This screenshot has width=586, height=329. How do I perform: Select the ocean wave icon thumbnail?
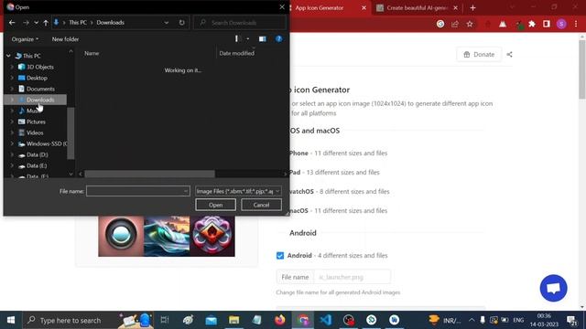click(x=167, y=236)
